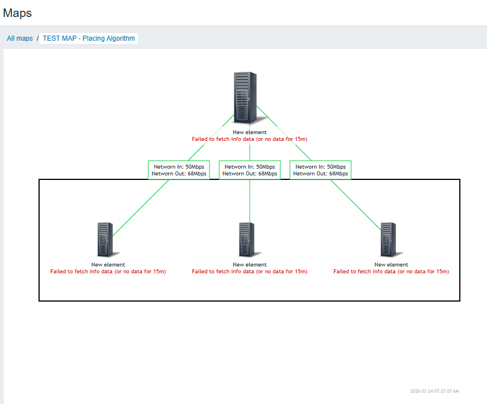Click the error text below top server
This screenshot has width=487, height=404.
click(250, 139)
